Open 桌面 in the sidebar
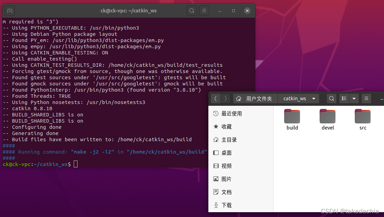384x217 pixels. pyautogui.click(x=227, y=153)
